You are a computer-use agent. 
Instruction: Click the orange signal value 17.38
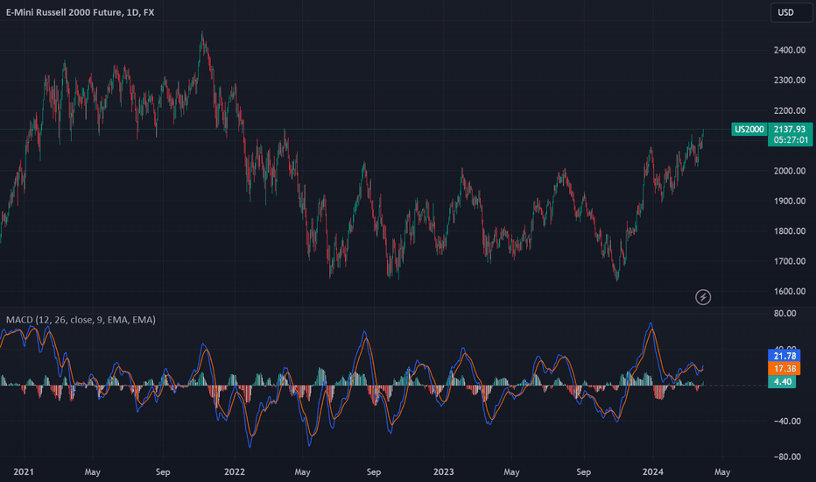[784, 368]
